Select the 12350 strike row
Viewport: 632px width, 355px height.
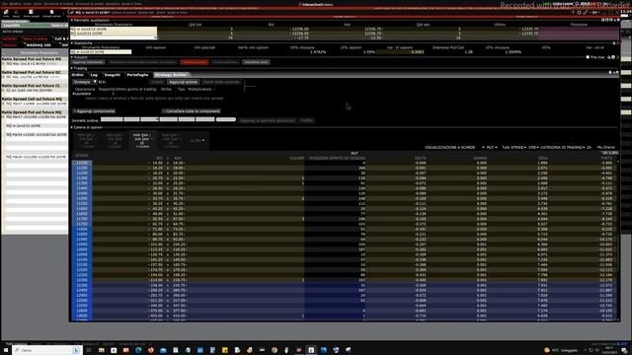[x=345, y=285]
